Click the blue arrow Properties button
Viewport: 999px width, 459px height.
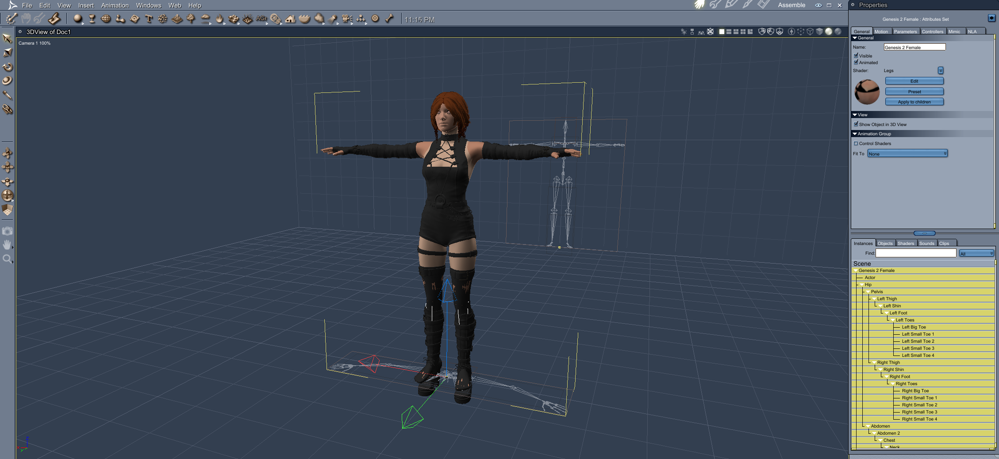(x=991, y=18)
